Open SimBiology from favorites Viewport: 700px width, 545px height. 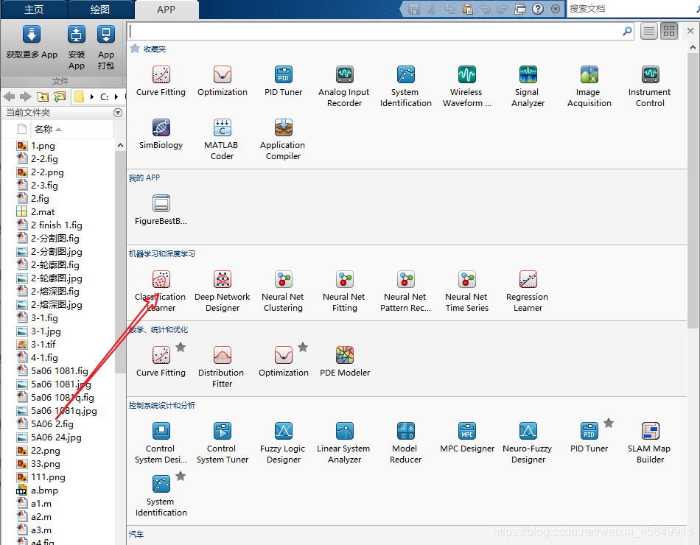[161, 133]
